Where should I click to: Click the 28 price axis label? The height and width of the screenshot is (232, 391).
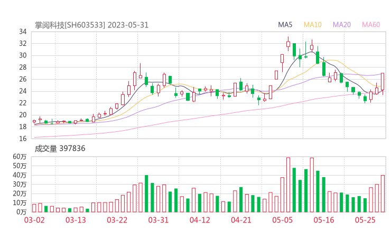[x=23, y=67]
